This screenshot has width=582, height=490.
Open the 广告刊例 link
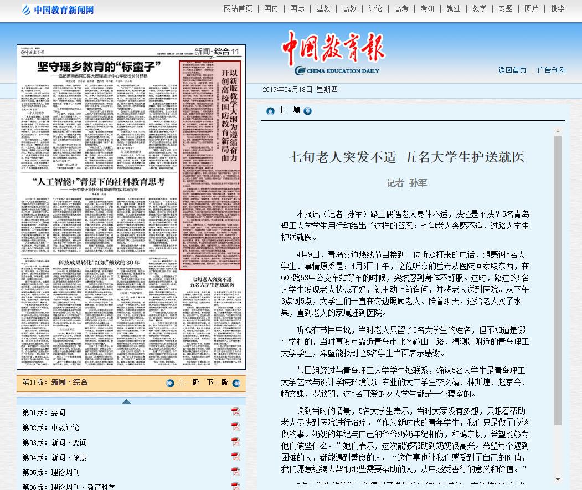click(x=552, y=70)
